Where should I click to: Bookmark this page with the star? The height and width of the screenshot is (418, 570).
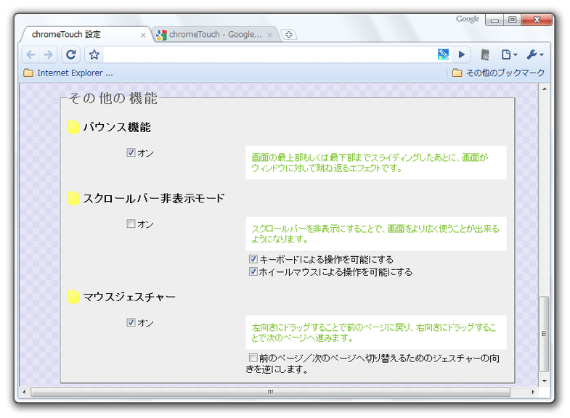94,55
